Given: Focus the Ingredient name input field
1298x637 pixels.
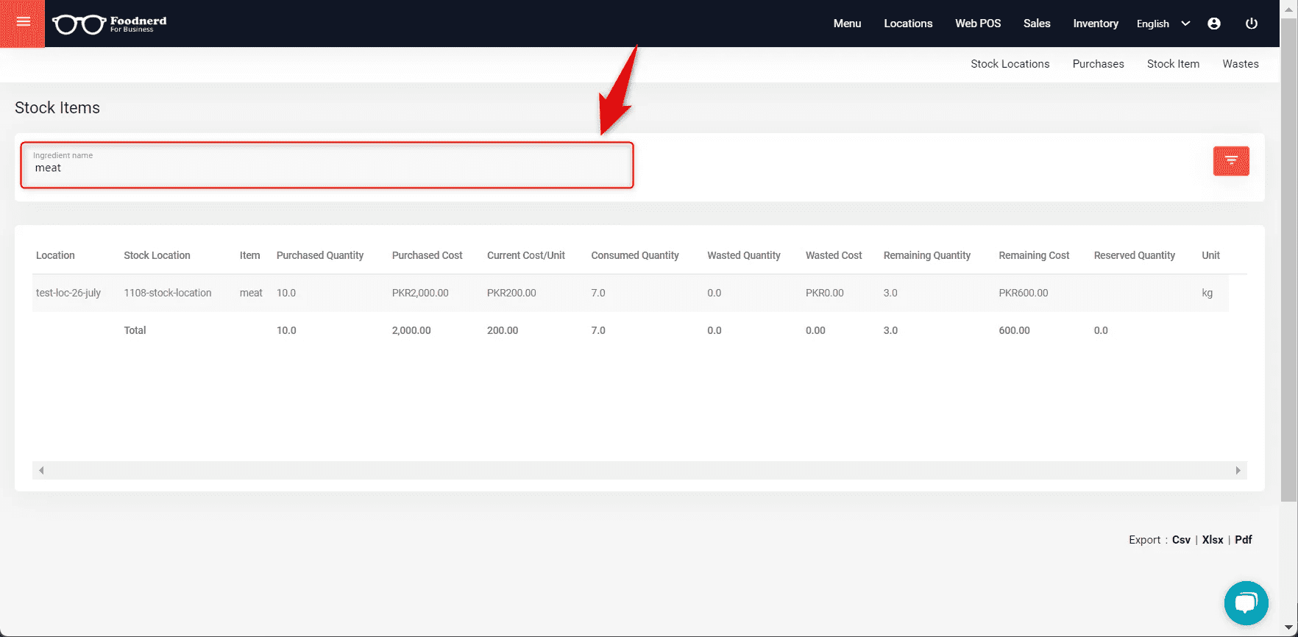Looking at the screenshot, I should 327,166.
